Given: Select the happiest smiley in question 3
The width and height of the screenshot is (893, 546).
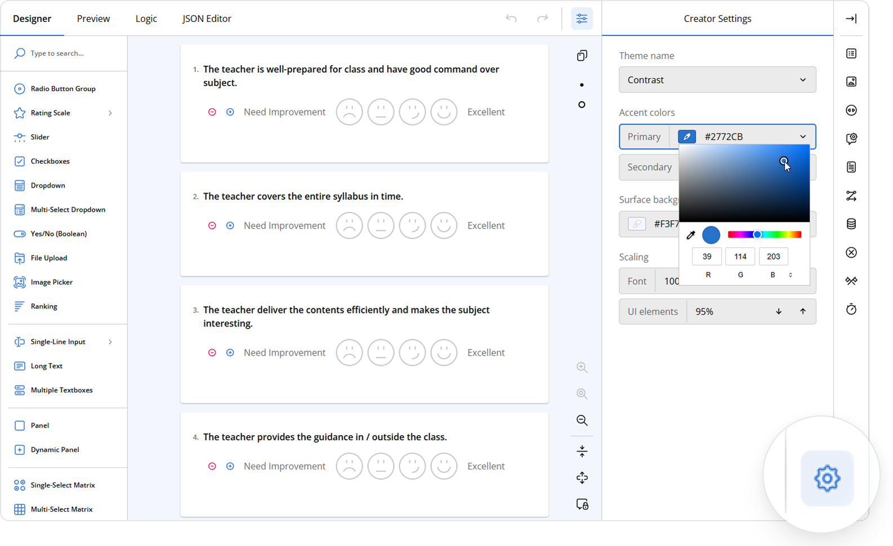Looking at the screenshot, I should pos(444,353).
